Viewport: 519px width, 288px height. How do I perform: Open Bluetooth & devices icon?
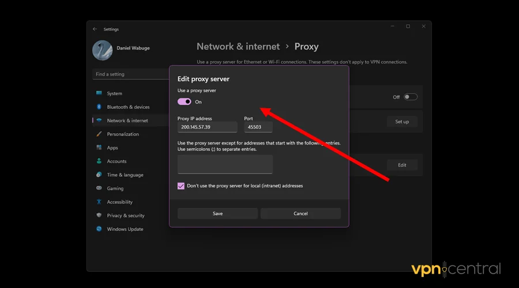99,107
